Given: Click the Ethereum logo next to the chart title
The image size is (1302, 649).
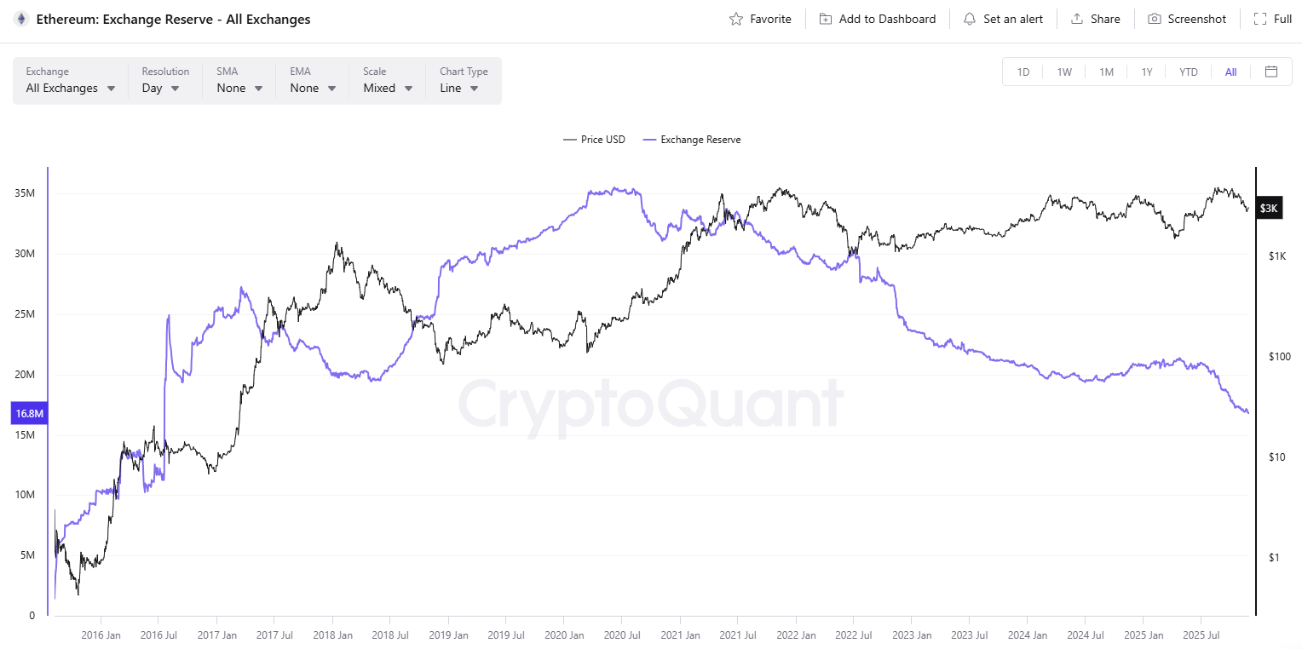Looking at the screenshot, I should click(x=20, y=18).
